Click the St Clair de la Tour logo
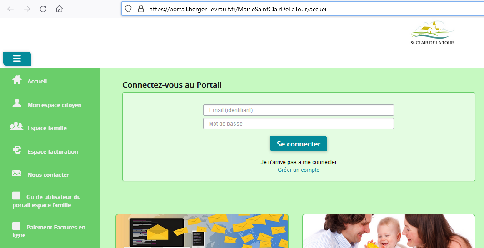 coord(432,32)
